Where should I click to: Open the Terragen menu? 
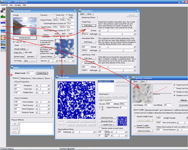click(18, 5)
